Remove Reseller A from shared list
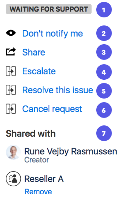Image resolution: width=126 pixels, height=198 pixels. [38, 192]
